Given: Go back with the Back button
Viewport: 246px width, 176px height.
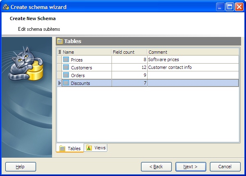Looking at the screenshot, I should (x=156, y=167).
